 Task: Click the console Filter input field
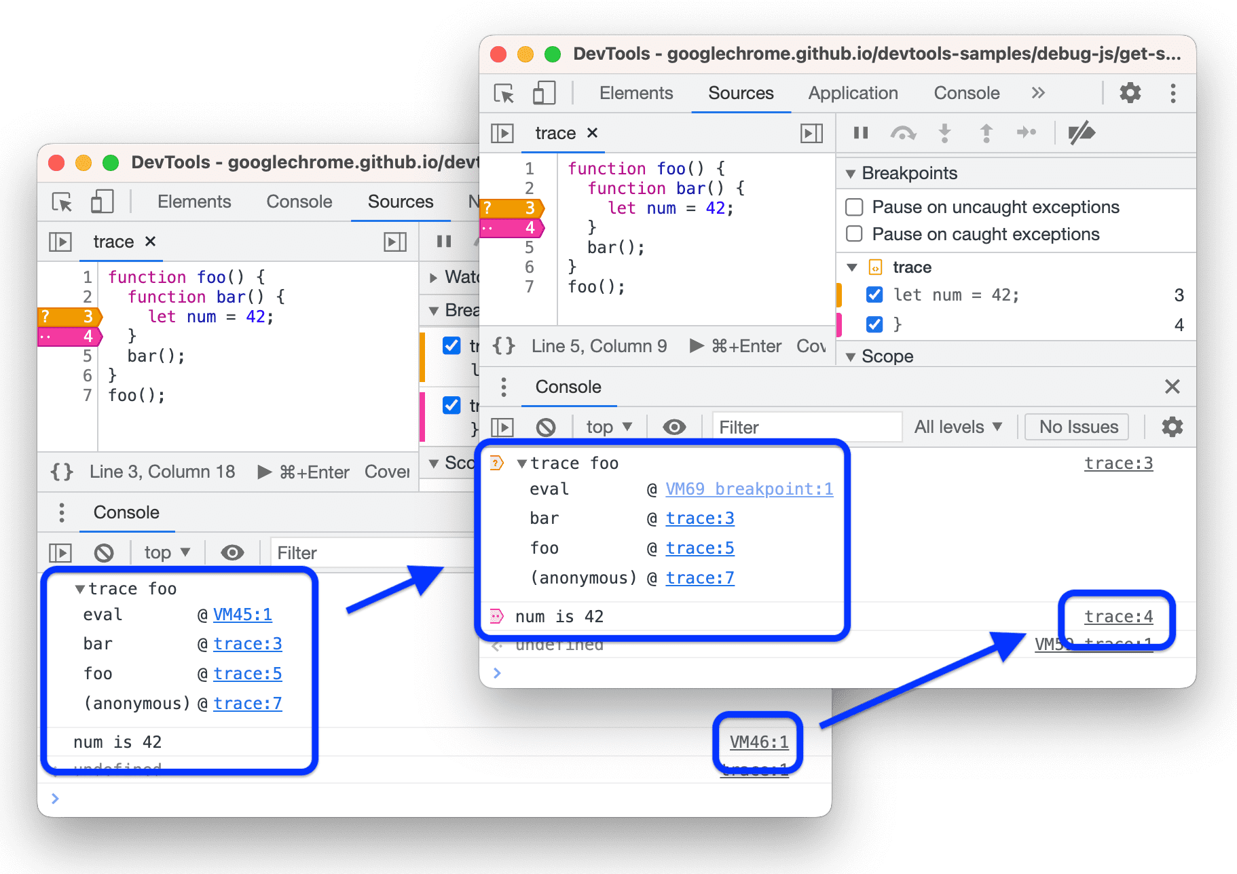pyautogui.click(x=807, y=427)
